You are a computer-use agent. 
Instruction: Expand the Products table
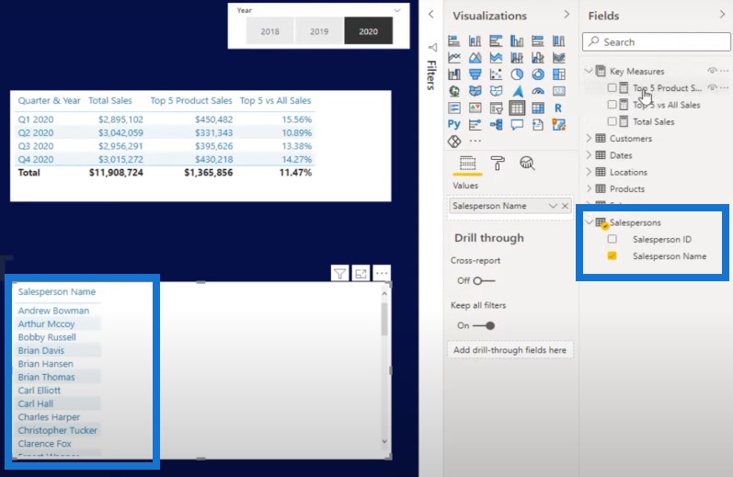tap(589, 188)
